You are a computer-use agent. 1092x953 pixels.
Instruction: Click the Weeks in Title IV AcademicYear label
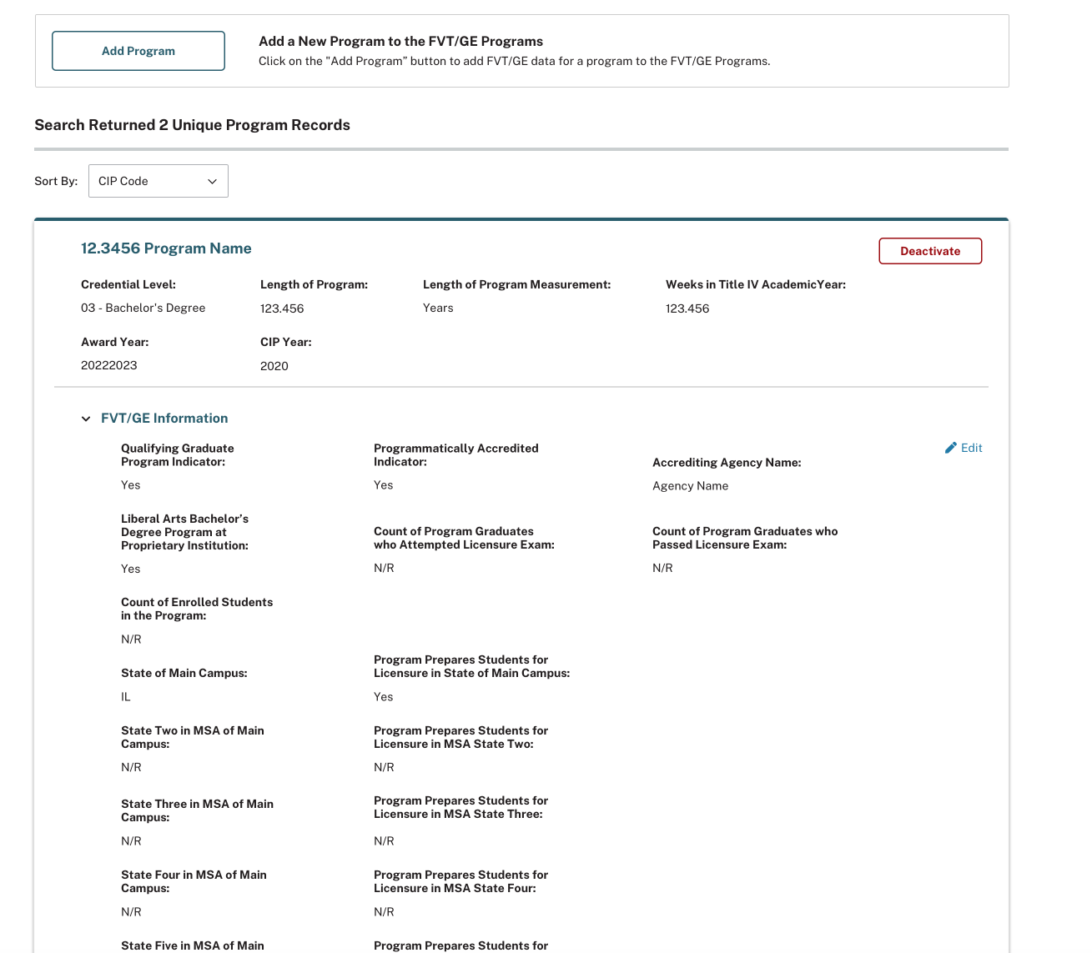(x=755, y=284)
